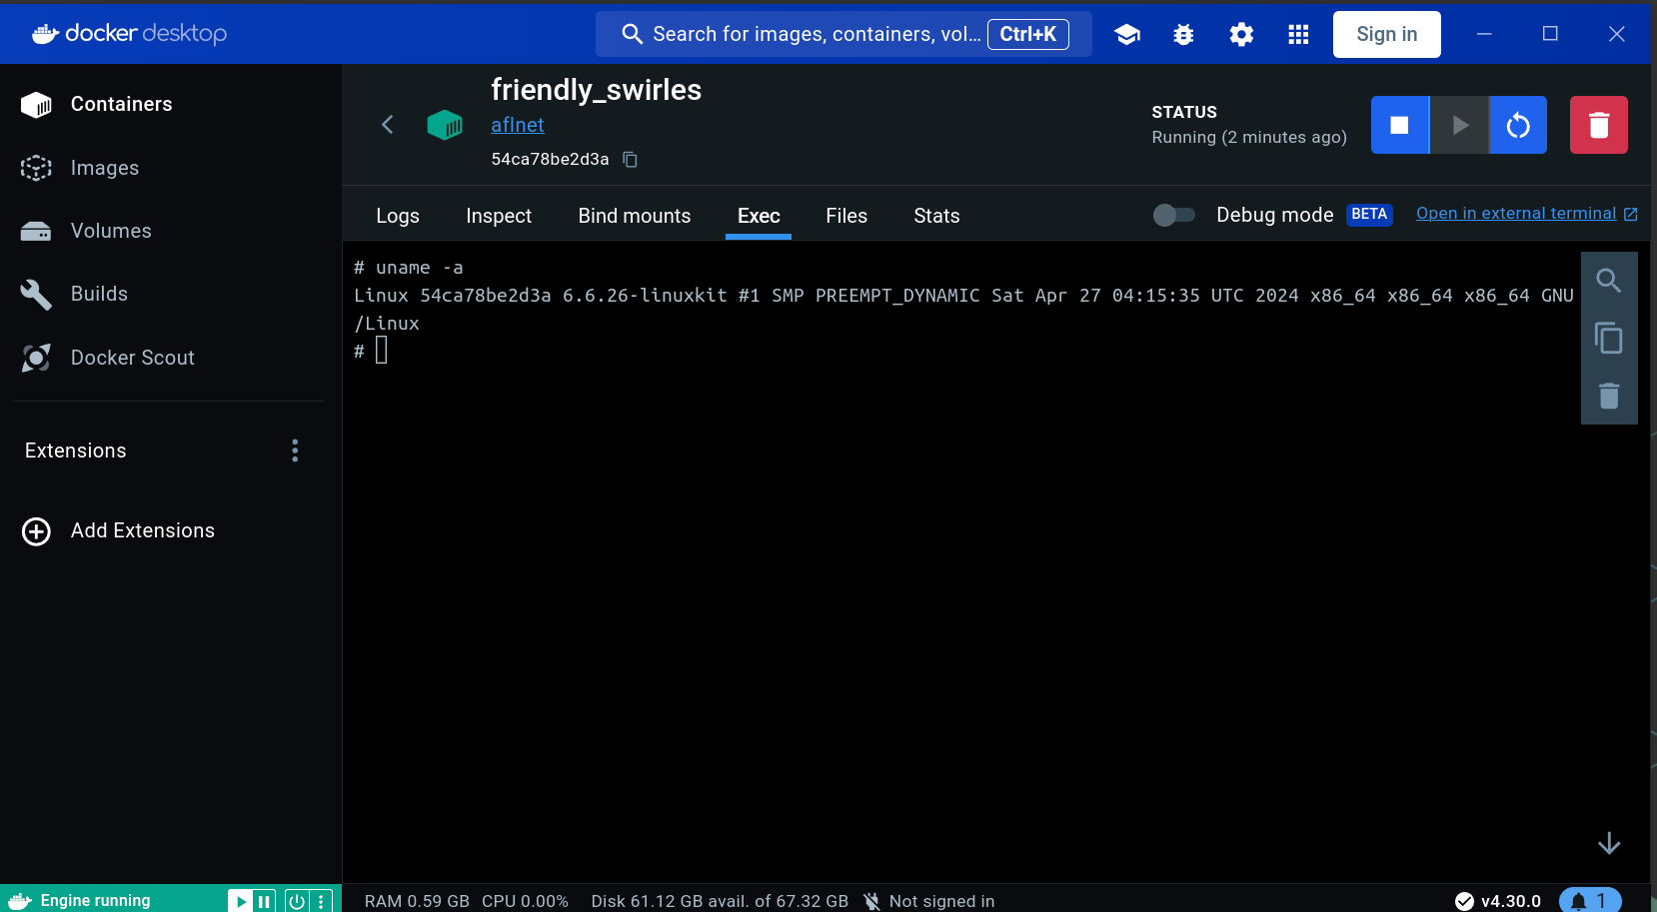Viewport: 1657px width, 912px height.
Task: Open Extensions three-dot menu
Action: pyautogui.click(x=295, y=451)
